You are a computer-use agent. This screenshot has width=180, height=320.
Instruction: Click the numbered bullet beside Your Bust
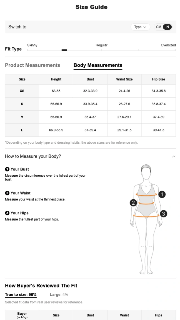pyautogui.click(x=7, y=169)
